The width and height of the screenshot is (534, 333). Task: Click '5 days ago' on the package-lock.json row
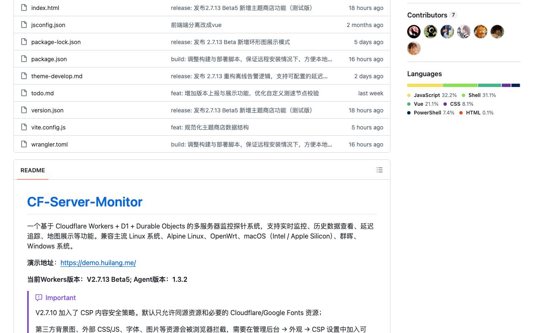369,42
